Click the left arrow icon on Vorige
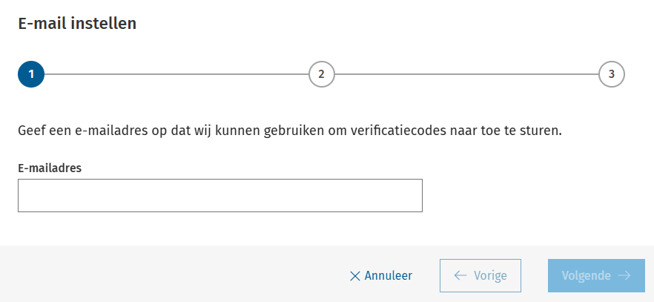 (x=460, y=276)
